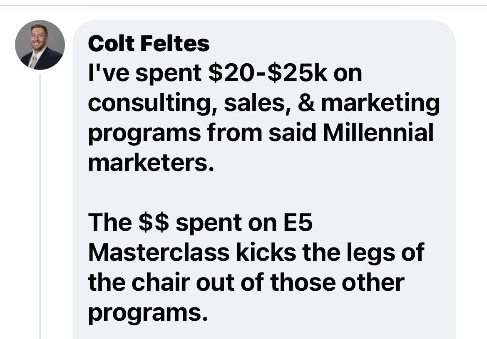Click the word "Masterclass" in the comment

click(x=159, y=252)
